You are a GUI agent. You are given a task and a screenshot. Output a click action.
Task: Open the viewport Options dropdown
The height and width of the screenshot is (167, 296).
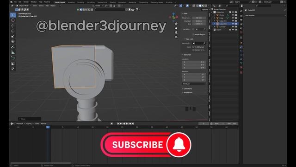tap(205, 9)
